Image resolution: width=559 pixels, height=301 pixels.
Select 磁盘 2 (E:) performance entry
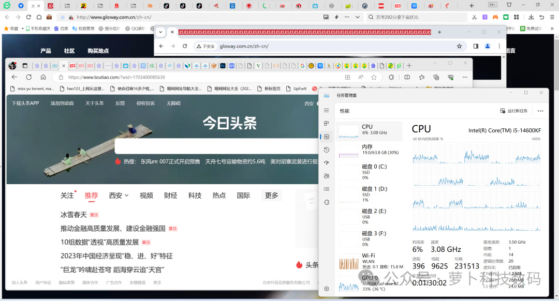pyautogui.click(x=369, y=217)
